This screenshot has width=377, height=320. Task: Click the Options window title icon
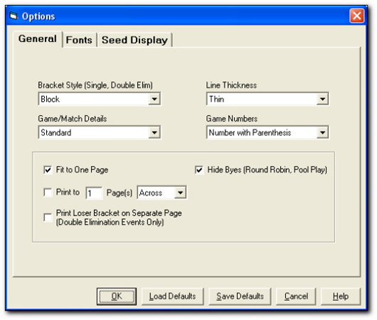click(x=14, y=16)
